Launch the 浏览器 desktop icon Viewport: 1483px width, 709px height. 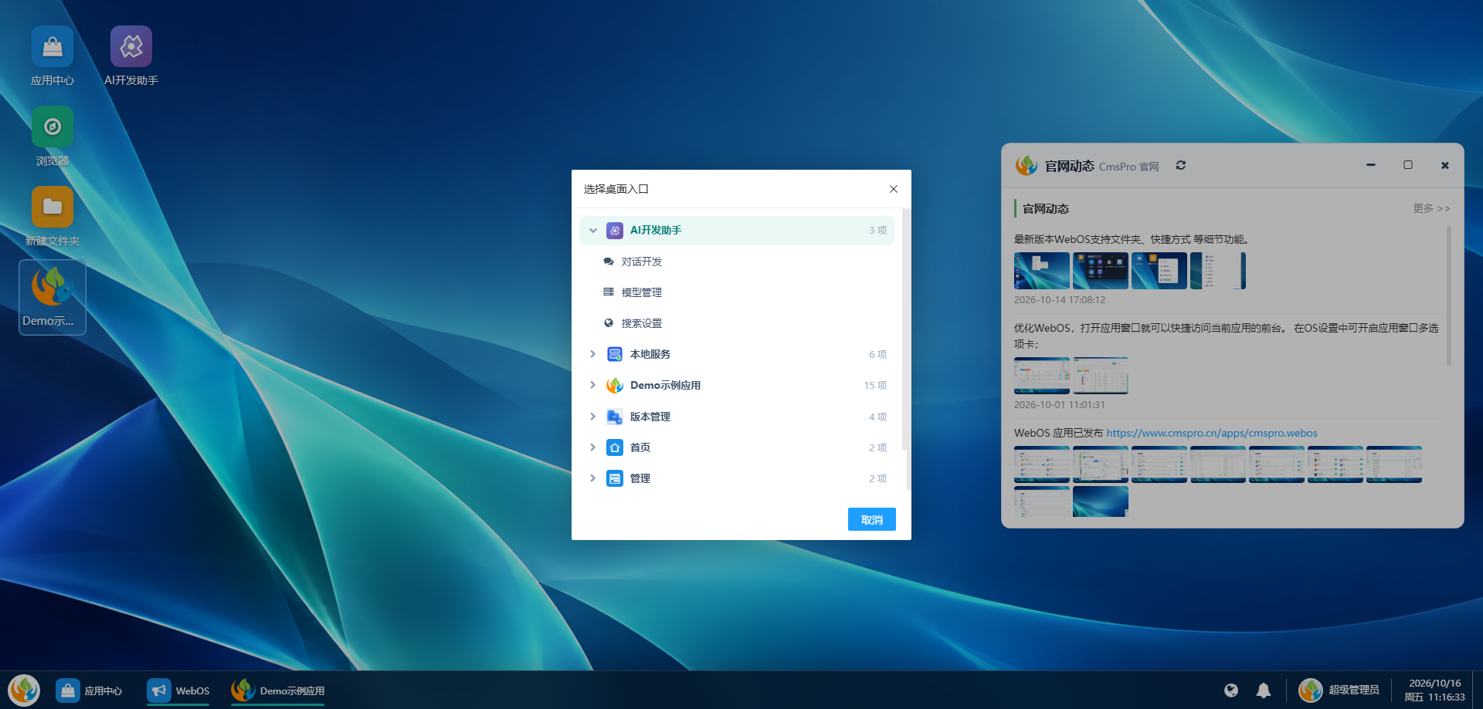(x=53, y=136)
